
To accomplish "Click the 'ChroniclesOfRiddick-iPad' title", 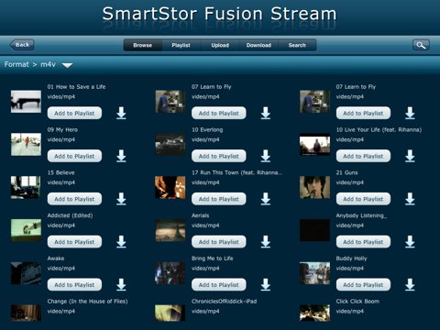I will pos(224,302).
